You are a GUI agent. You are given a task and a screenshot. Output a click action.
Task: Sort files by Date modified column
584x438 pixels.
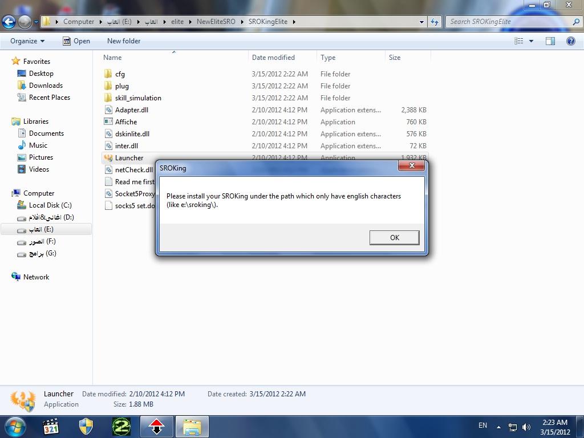tap(273, 58)
